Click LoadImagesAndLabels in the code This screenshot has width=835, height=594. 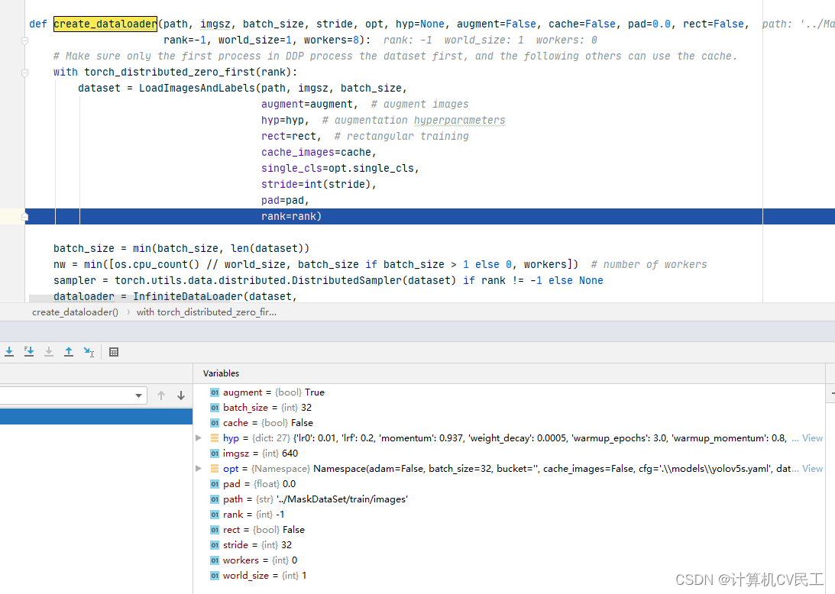(197, 89)
